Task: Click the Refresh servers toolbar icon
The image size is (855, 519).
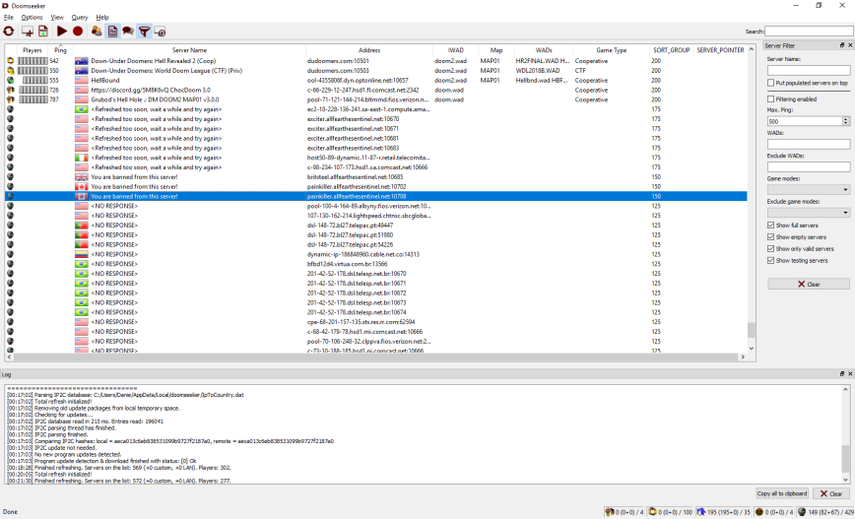Action: click(x=10, y=32)
